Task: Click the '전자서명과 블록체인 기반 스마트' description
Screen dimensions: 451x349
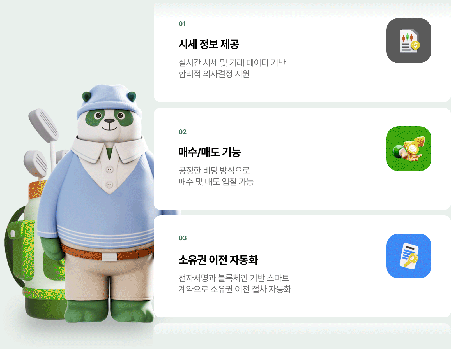Action: pyautogui.click(x=234, y=278)
